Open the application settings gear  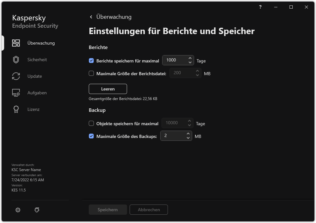[x=18, y=210]
